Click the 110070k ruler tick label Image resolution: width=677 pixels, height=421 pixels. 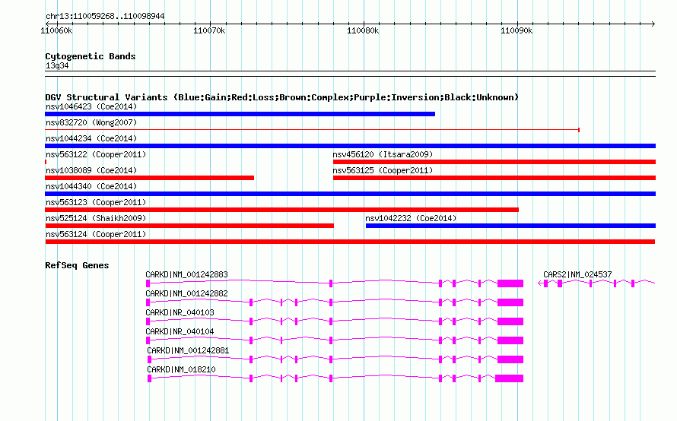[x=209, y=31]
